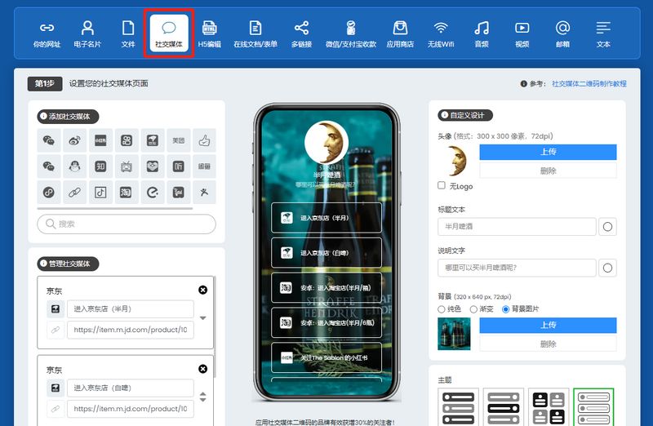Remove the first 京东 entry with X
Viewport: 653px width, 426px height.
202,290
